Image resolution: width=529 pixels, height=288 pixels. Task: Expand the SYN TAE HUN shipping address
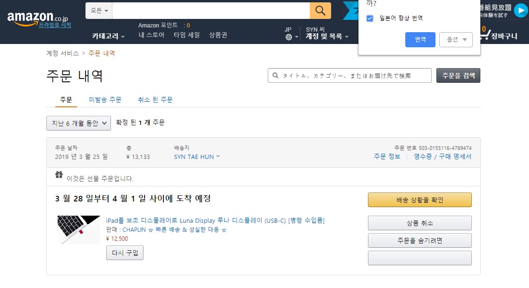(196, 157)
